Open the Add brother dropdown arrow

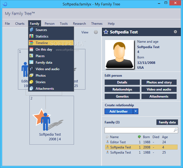(x=136, y=111)
